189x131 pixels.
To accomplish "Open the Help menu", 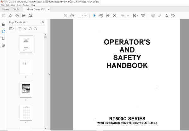I will (x=33, y=5).
